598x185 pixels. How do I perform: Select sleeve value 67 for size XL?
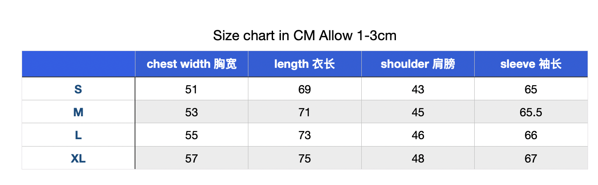[x=531, y=158]
